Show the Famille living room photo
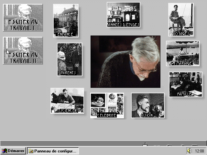The width and height of the screenshot is (207, 155). pos(186,84)
